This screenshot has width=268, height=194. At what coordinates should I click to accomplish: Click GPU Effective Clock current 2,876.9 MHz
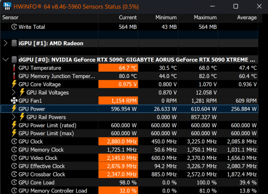pos(122,166)
